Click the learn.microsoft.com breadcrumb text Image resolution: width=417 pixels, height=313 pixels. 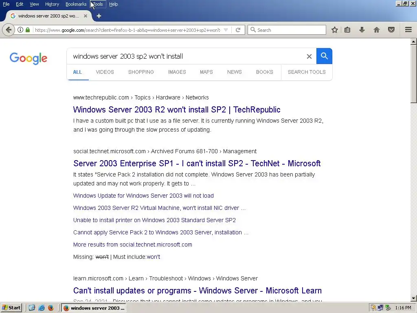click(98, 278)
